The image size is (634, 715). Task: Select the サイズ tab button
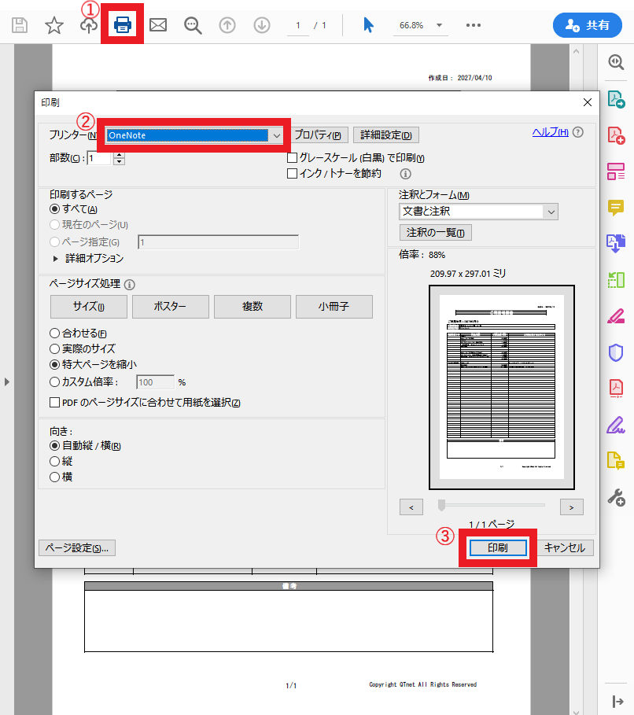pos(89,307)
